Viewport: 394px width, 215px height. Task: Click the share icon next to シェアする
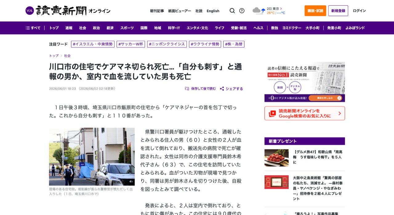tap(222, 89)
